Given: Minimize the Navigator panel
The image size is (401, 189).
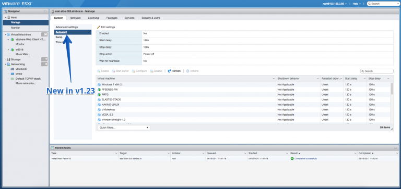Looking at the screenshot, I should tap(45, 11).
